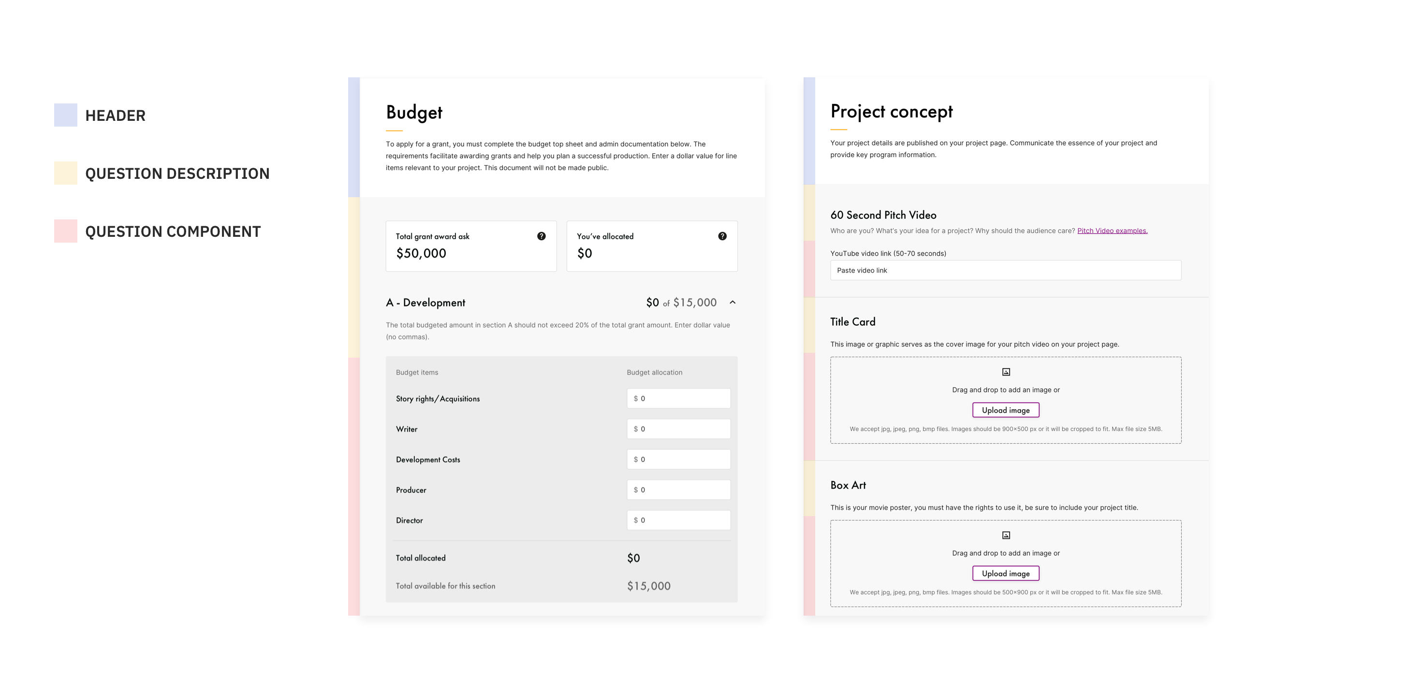Click the yellow QUESTION DESCRIPTION legend swatch
Viewport: 1408px width, 693px height.
[x=66, y=173]
